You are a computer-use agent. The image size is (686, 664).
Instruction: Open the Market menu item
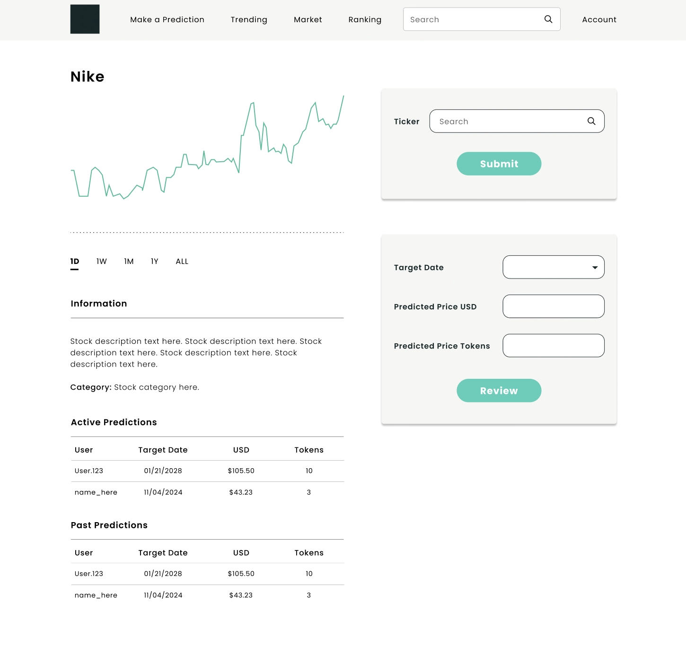[308, 19]
